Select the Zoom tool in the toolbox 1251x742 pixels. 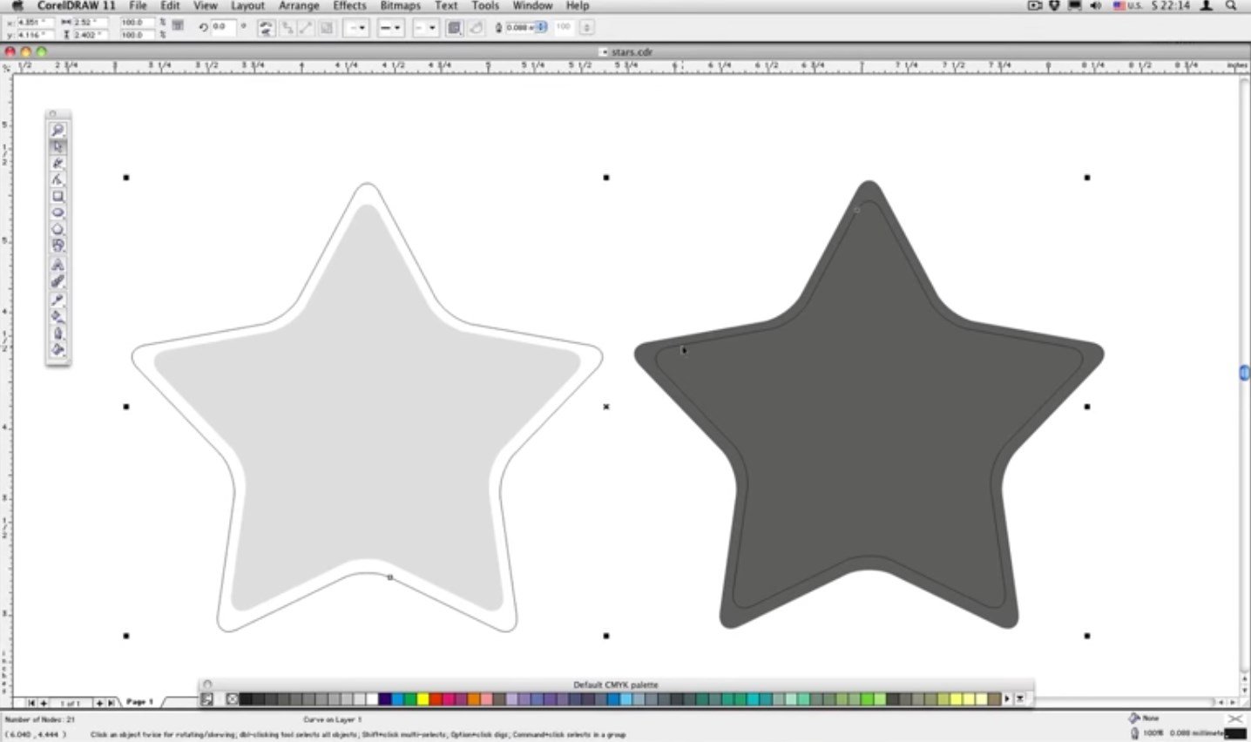[x=58, y=129]
